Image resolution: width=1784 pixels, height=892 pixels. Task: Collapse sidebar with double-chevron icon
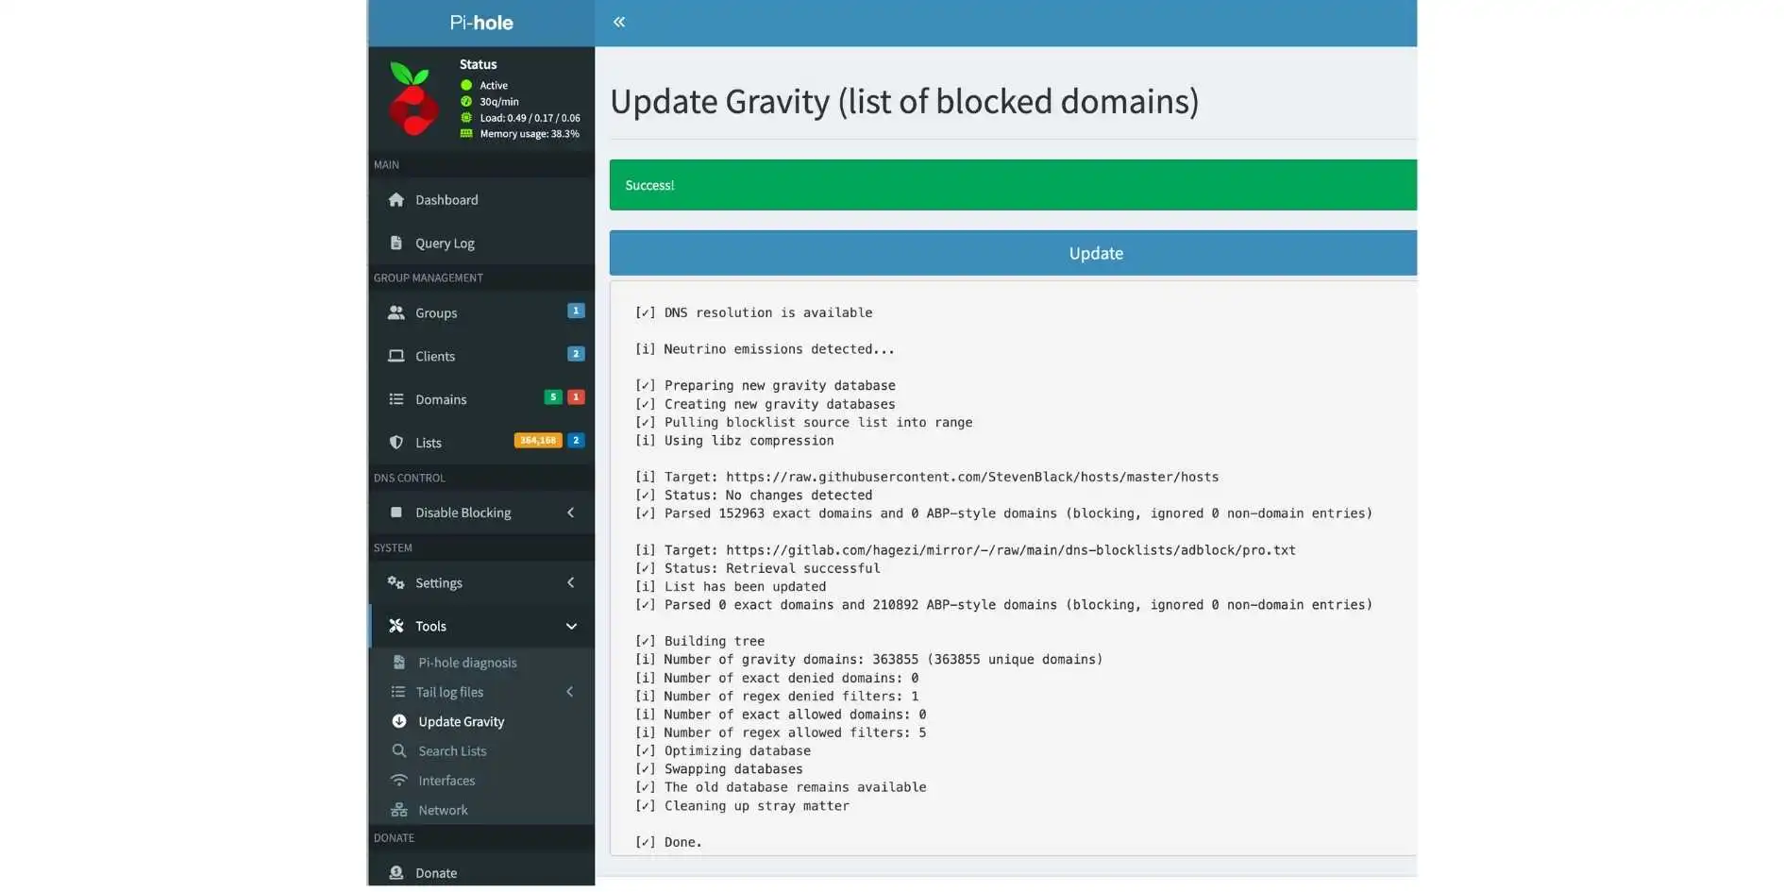tap(619, 22)
